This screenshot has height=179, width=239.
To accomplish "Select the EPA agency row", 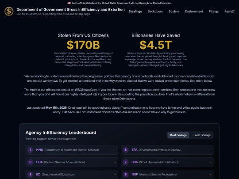I will (167, 150).
